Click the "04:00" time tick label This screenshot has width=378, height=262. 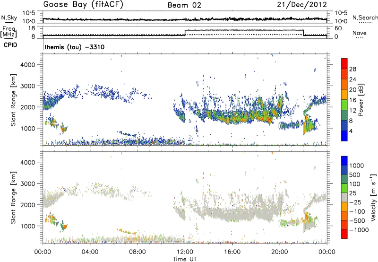[90, 252]
